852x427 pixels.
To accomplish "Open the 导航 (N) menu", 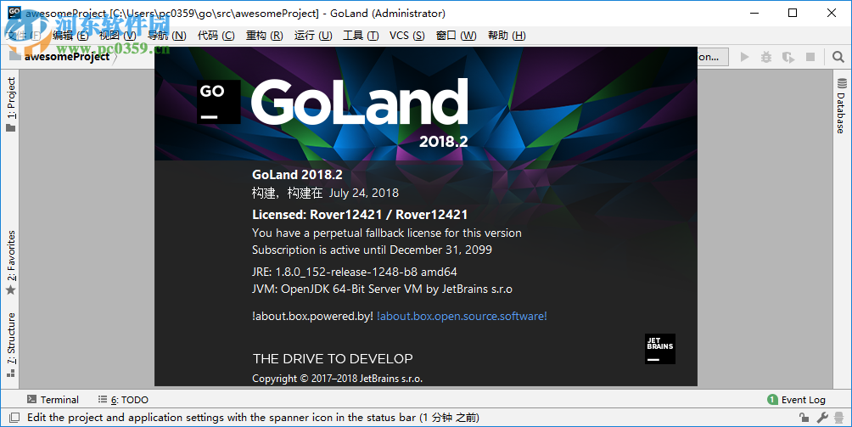I will [167, 36].
